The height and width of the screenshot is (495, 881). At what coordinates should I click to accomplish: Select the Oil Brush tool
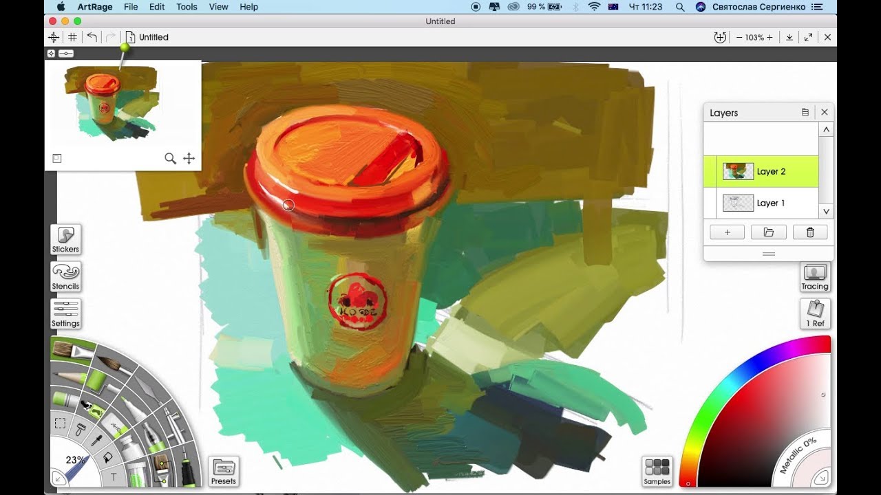74,350
